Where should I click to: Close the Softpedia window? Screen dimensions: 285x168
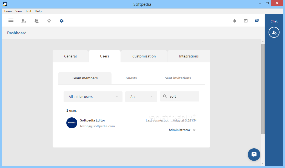tap(277, 3)
